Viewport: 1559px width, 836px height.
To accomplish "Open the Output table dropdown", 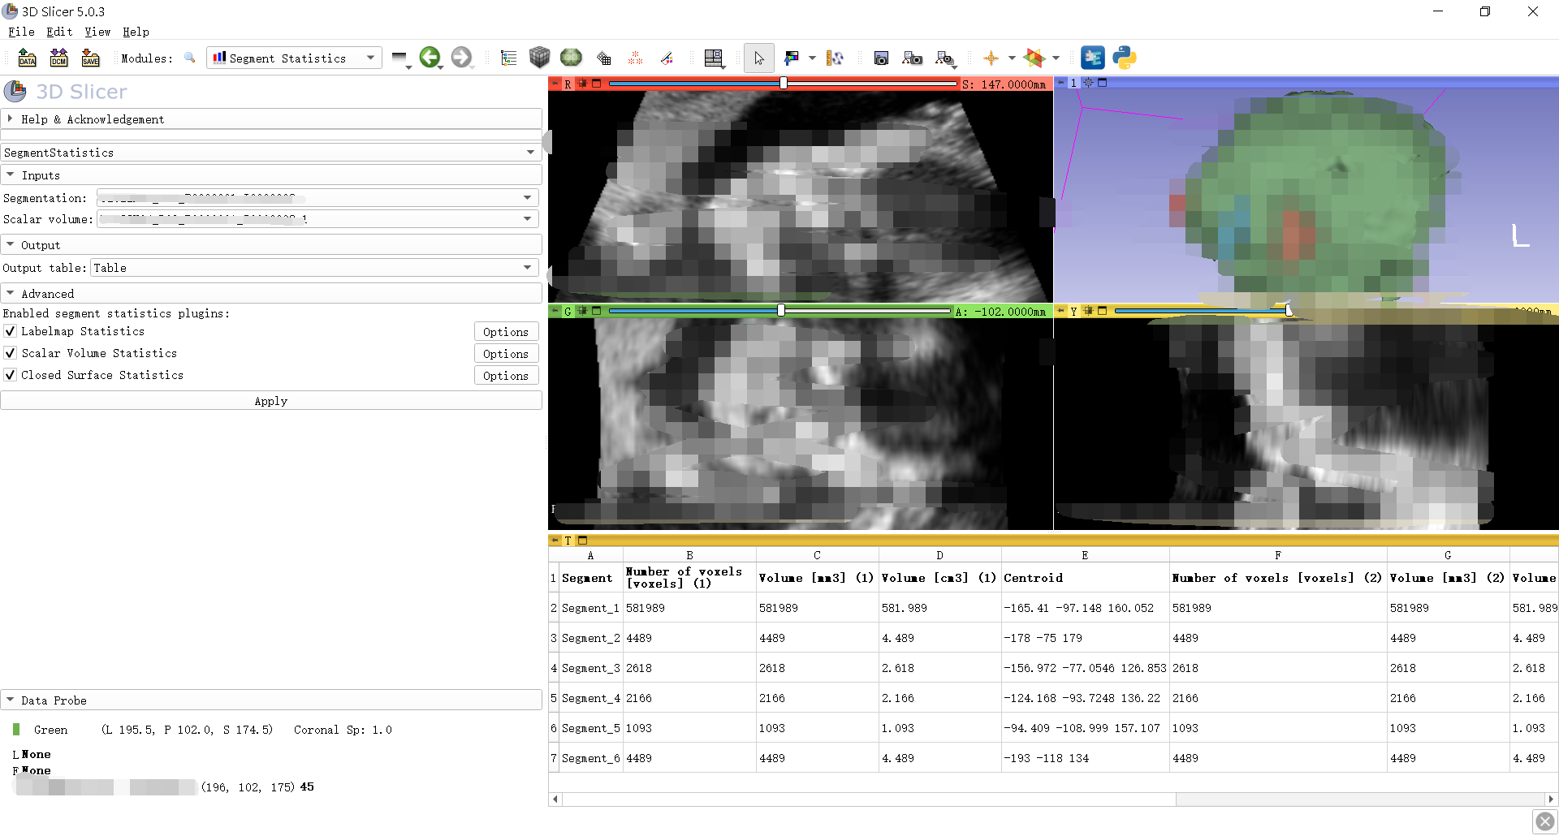I will click(314, 268).
